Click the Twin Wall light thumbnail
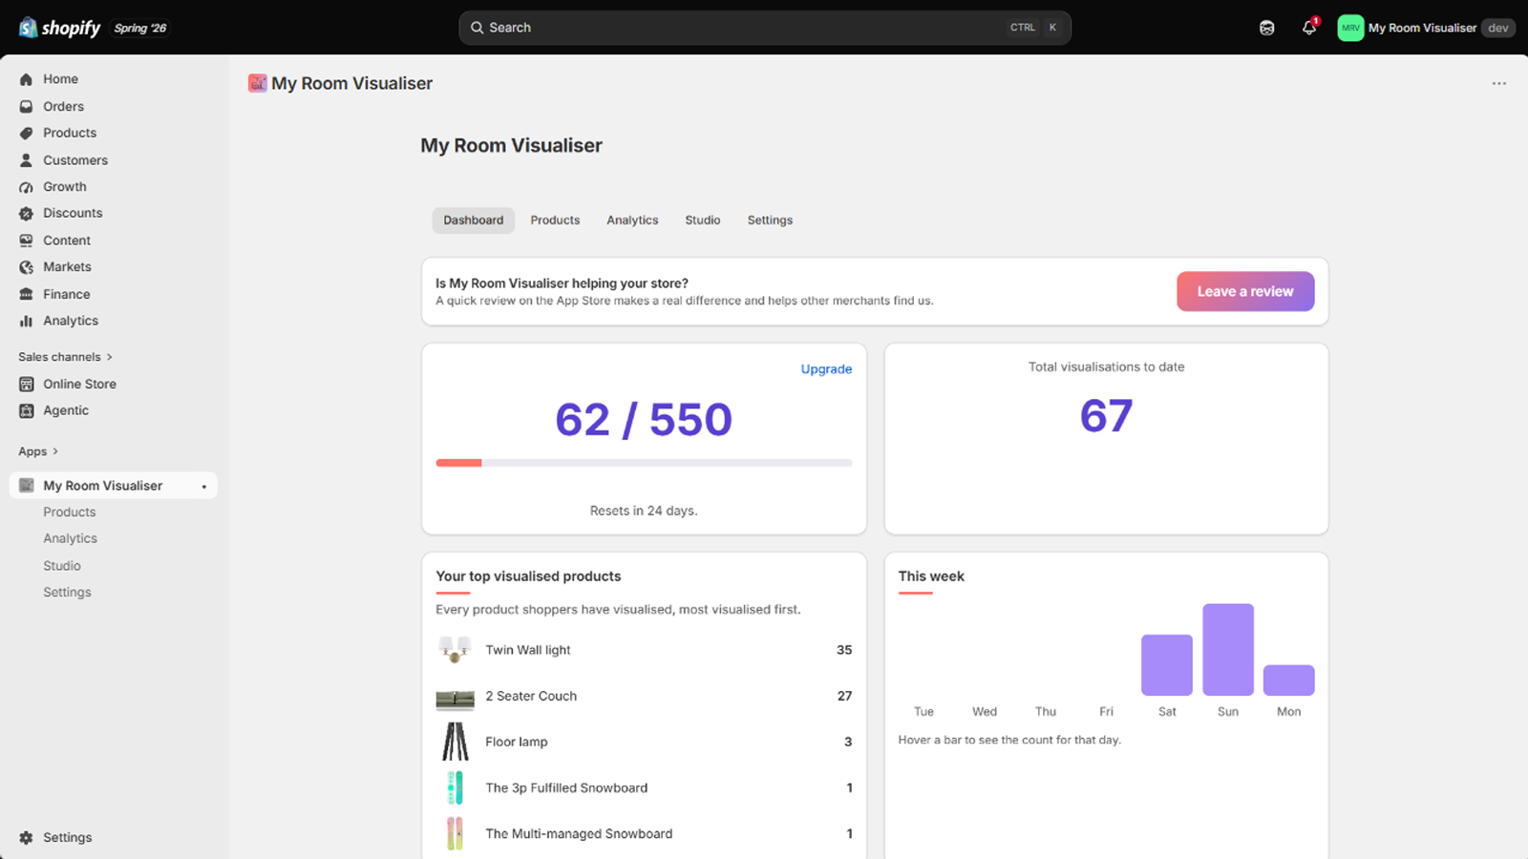The width and height of the screenshot is (1528, 859). (x=455, y=650)
